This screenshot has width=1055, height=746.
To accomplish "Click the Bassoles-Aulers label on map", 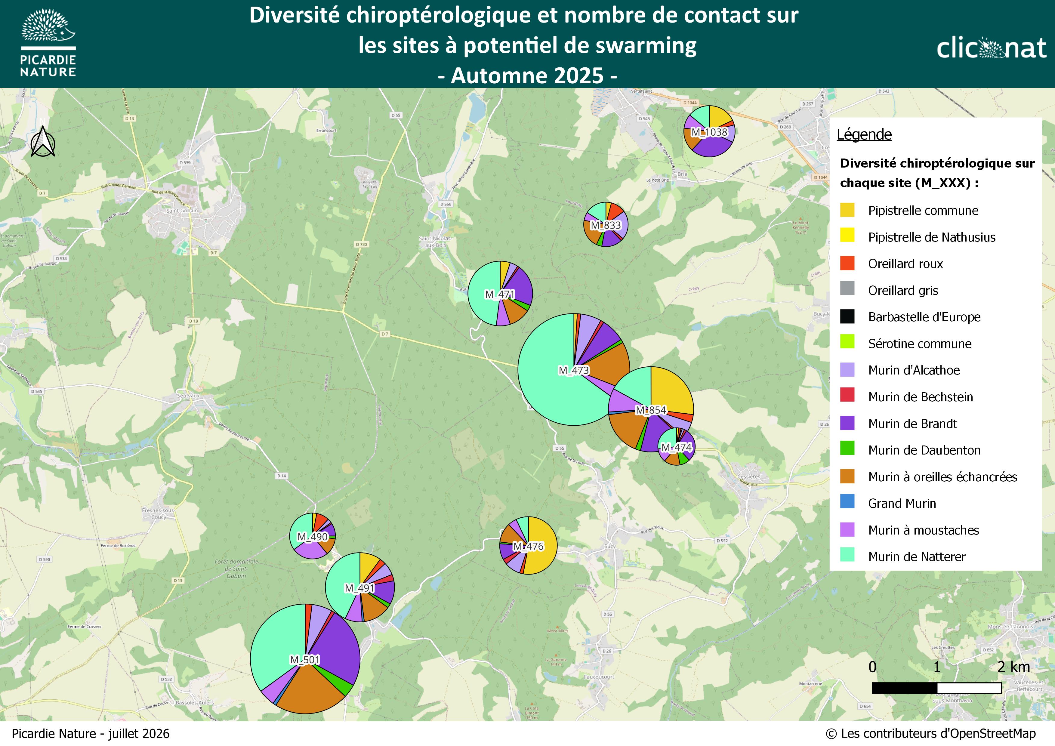I will pyautogui.click(x=195, y=702).
